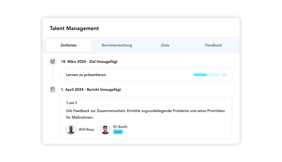Click the "18. März 2024 - Ziel hinzugefügt" entry

click(x=89, y=62)
